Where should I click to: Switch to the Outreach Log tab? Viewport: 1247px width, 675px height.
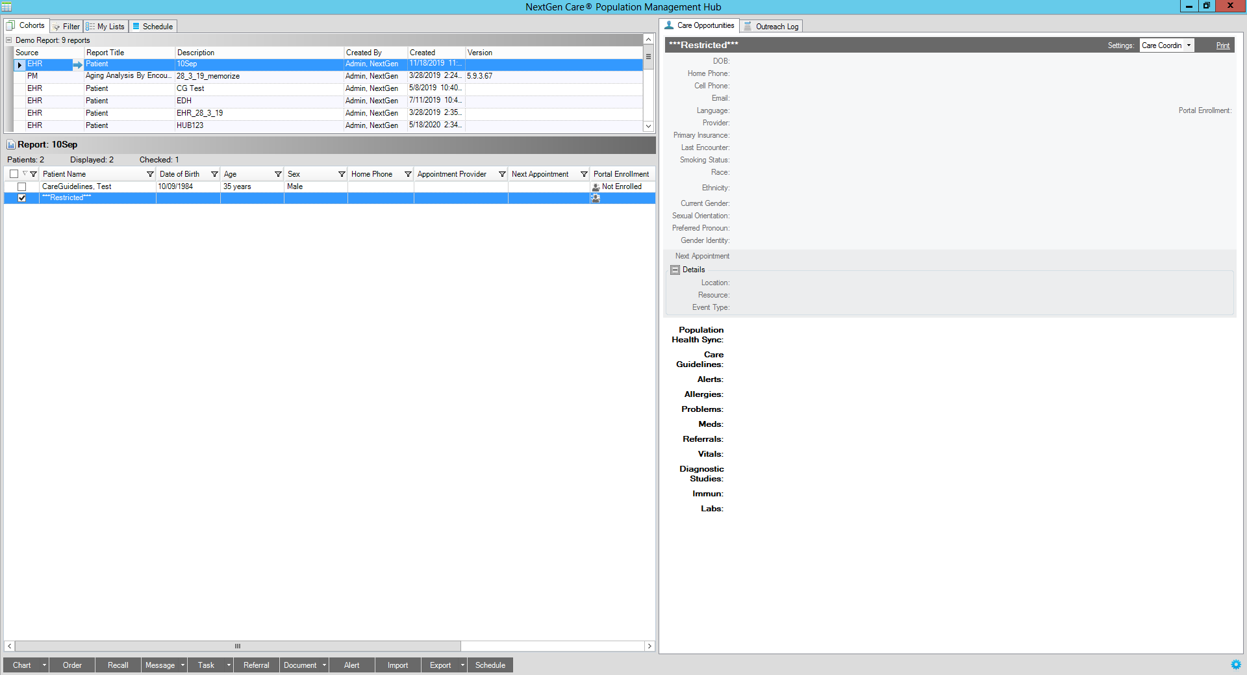(x=771, y=27)
